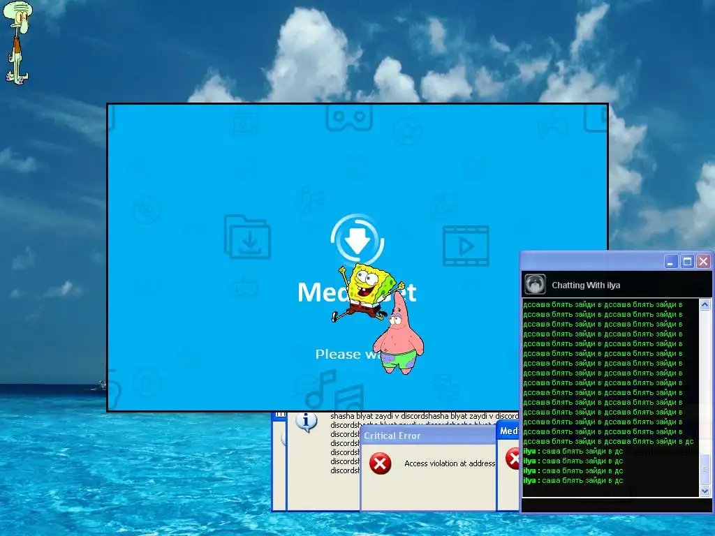Click the "Access violation at address" message
This screenshot has height=536, width=715.
click(x=450, y=463)
